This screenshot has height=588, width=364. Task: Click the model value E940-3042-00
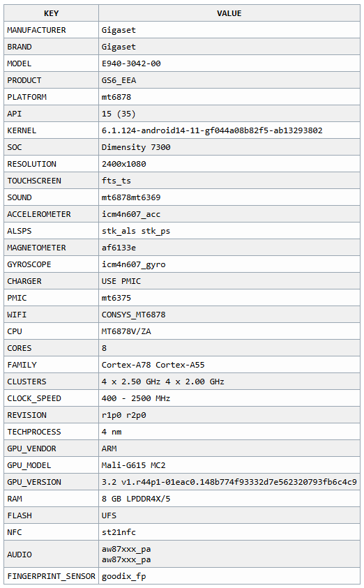[131, 63]
